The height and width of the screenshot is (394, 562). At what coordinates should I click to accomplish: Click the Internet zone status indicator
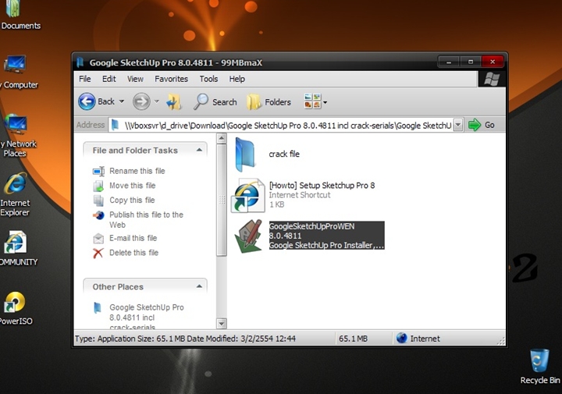418,339
